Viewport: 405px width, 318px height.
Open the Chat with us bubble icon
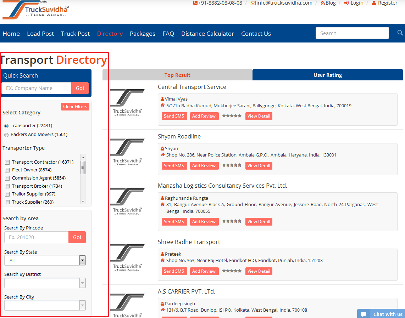[x=364, y=314]
